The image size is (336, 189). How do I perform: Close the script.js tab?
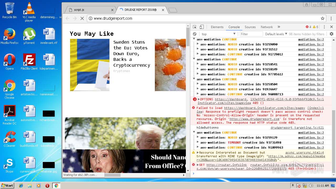(112, 10)
